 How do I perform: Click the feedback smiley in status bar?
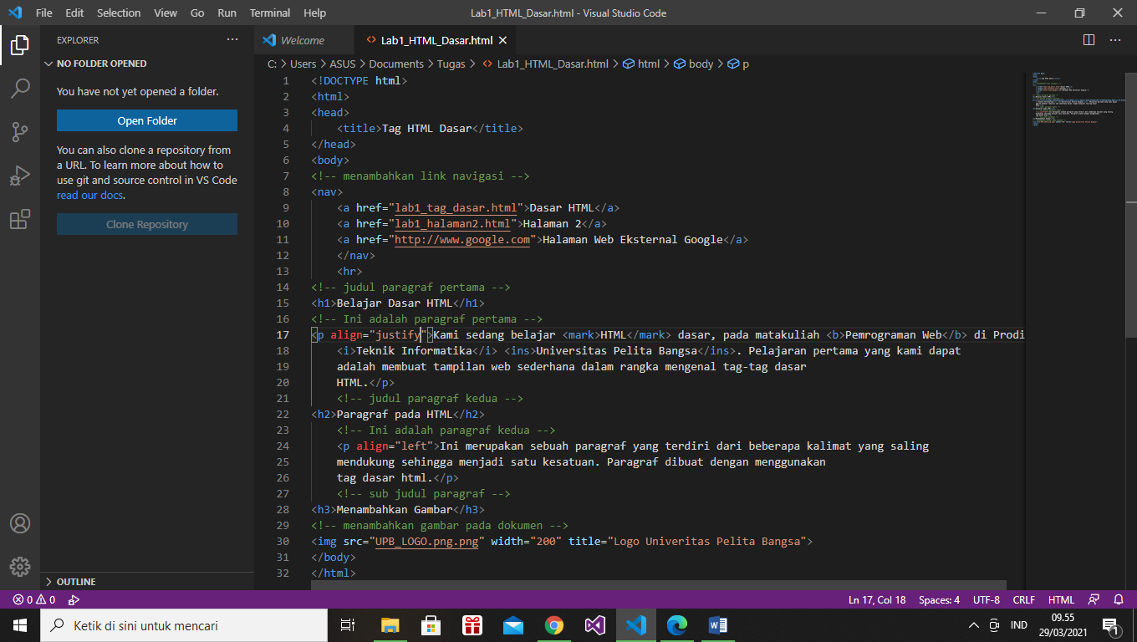[1094, 599]
